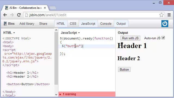Toggle the HTML panel tab
Image resolution: width=174 pixels, height=98 pixels.
pos(61,24)
